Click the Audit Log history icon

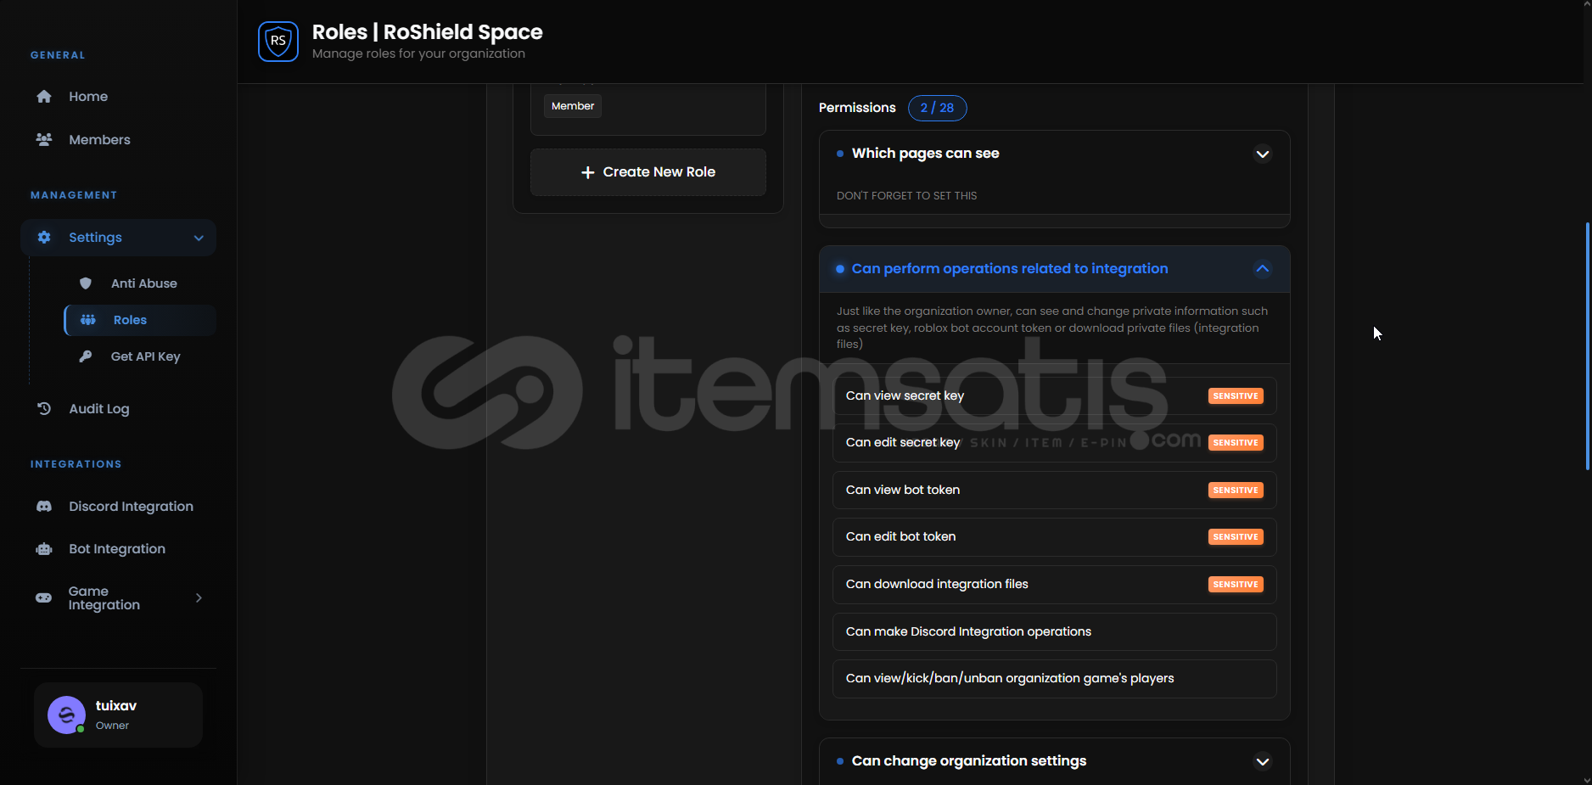44,409
